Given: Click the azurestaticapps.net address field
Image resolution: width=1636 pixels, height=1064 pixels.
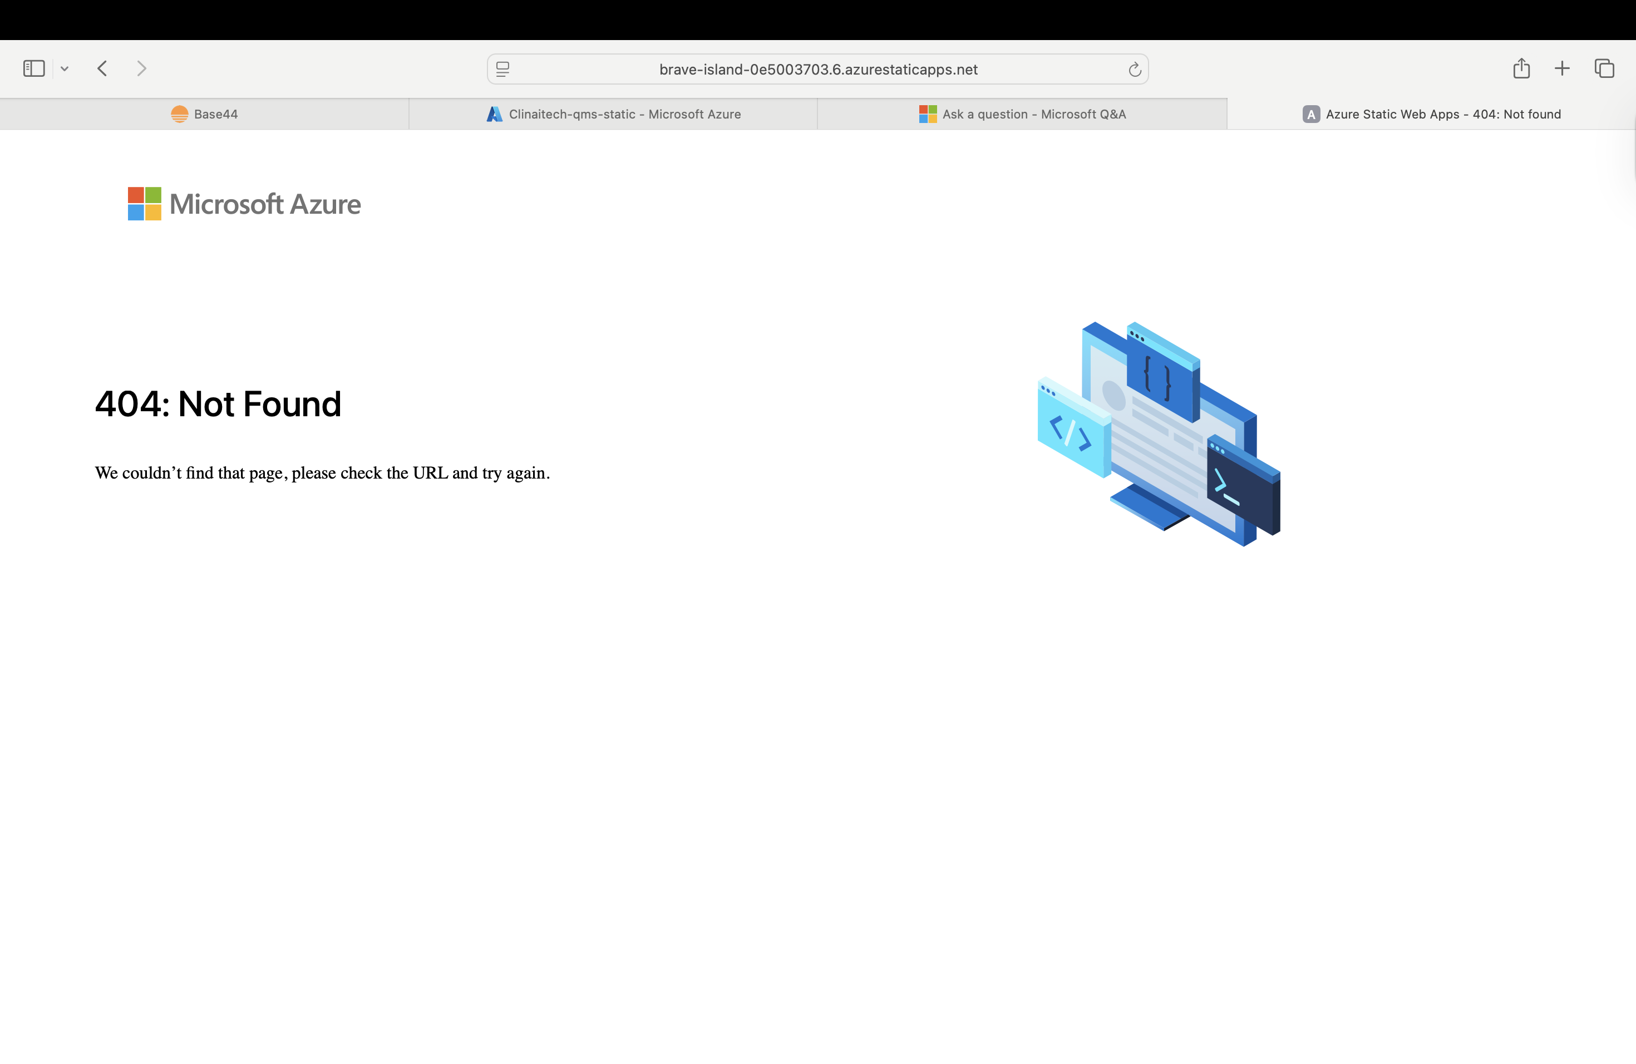Looking at the screenshot, I should [817, 70].
